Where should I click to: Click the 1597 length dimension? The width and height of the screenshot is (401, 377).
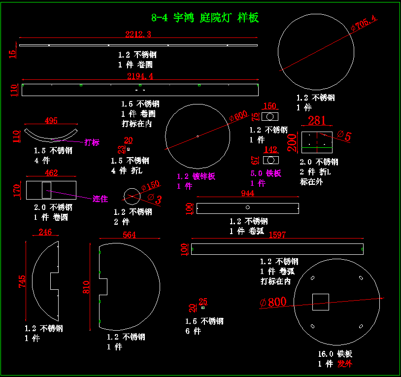click(x=277, y=235)
